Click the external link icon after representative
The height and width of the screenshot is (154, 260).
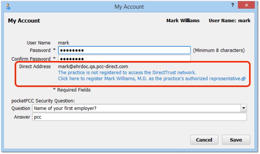point(243,79)
